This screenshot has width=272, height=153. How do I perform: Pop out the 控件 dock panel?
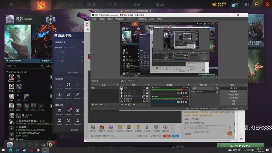[x=246, y=85]
